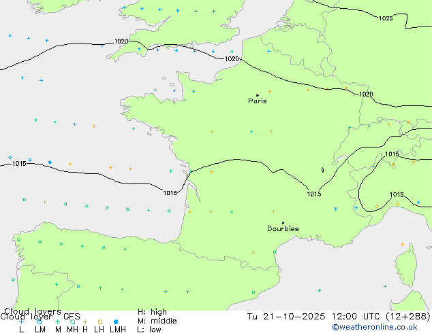Viewport: 432px width, 333px height.
Task: Click the Dourbies city marker dot
Action: pyautogui.click(x=283, y=223)
